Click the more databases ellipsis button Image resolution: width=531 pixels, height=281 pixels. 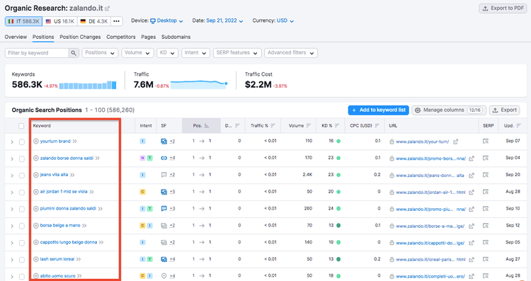point(117,21)
